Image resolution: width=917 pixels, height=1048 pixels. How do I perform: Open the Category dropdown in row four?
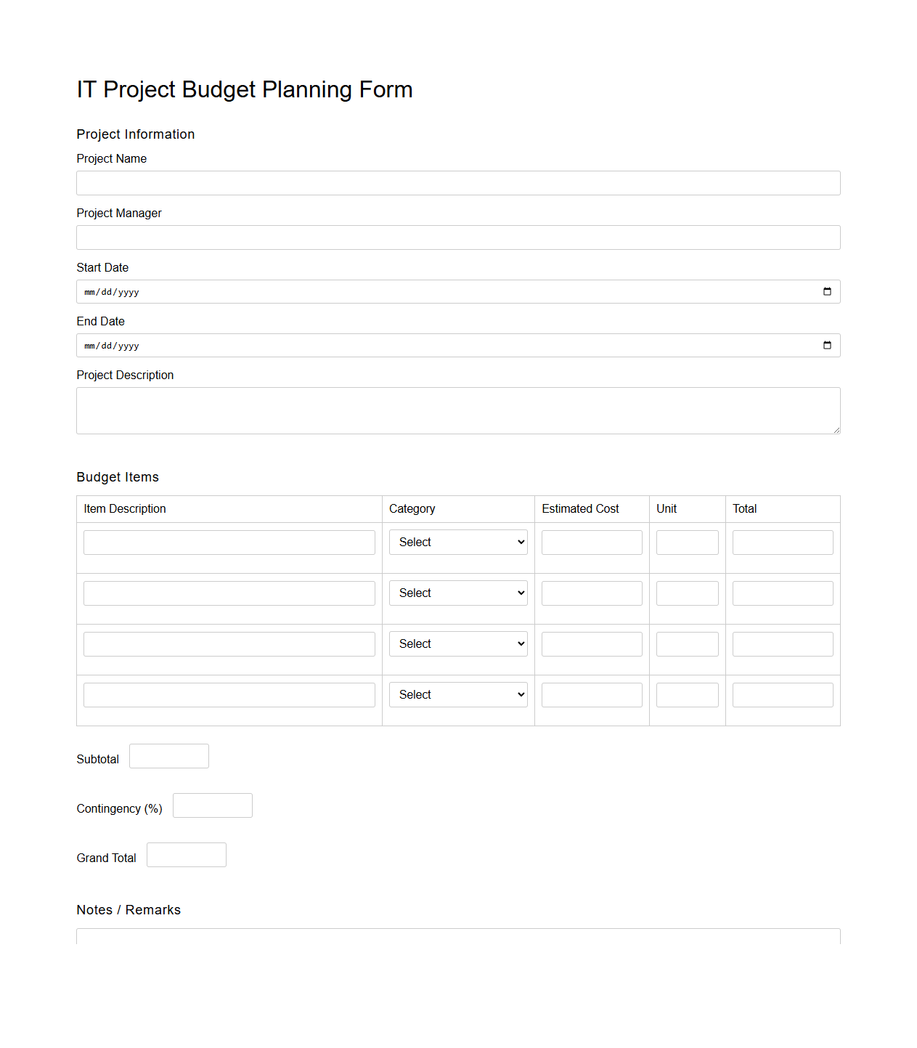[457, 694]
